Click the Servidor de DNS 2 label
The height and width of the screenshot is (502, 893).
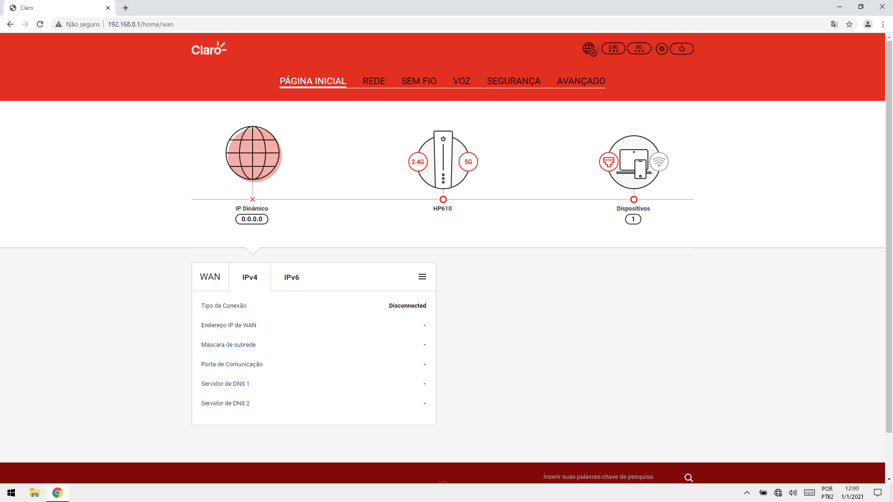coord(225,403)
